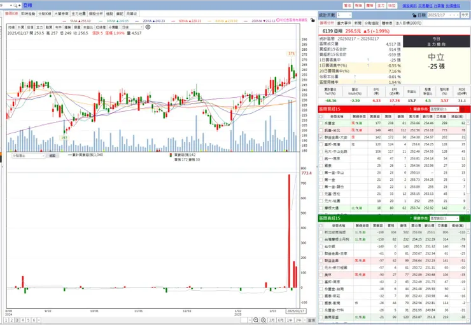This screenshot has height=325, width=471.
Task: Set chart range to 1年
Action: (x=290, y=320)
